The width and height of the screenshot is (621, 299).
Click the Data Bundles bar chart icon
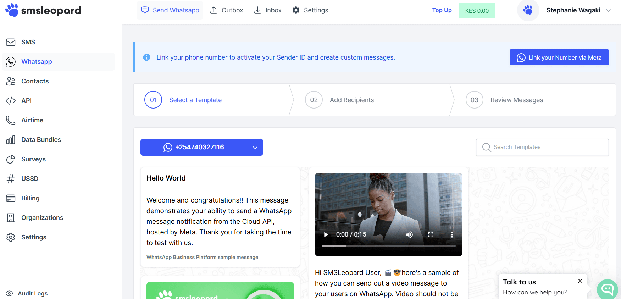(x=11, y=140)
